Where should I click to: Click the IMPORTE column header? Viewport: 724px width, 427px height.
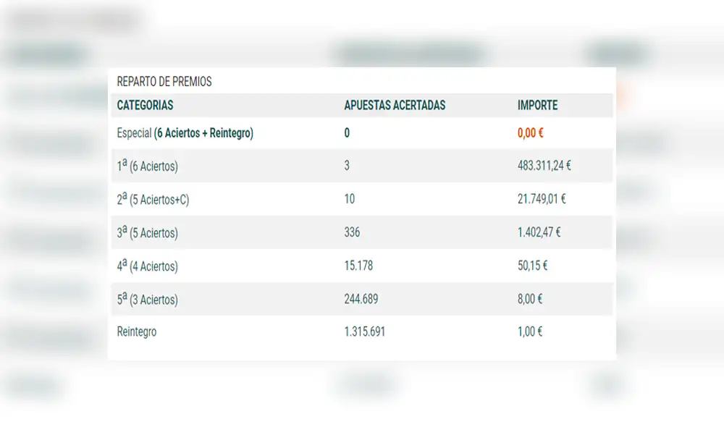[537, 105]
